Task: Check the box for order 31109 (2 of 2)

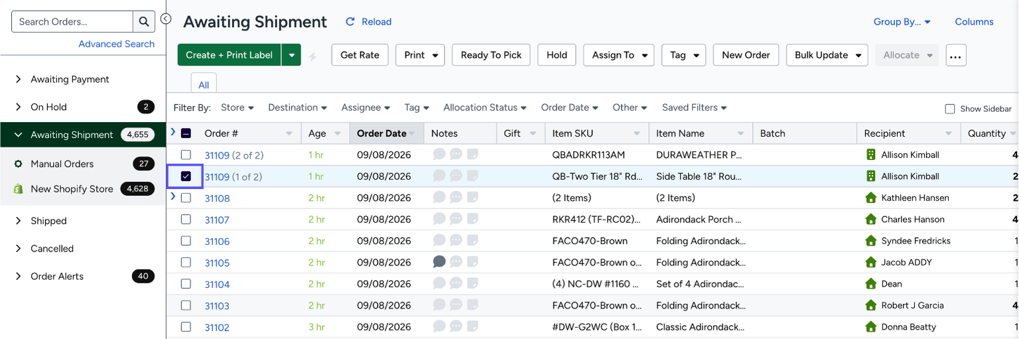Action: click(186, 155)
